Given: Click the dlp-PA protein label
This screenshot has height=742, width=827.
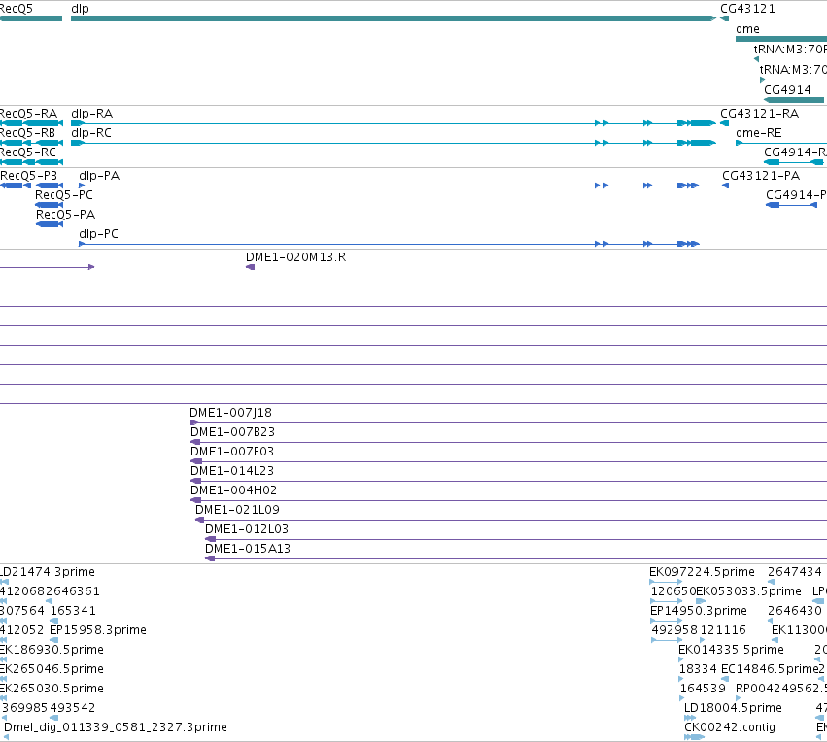Looking at the screenshot, I should (x=99, y=176).
